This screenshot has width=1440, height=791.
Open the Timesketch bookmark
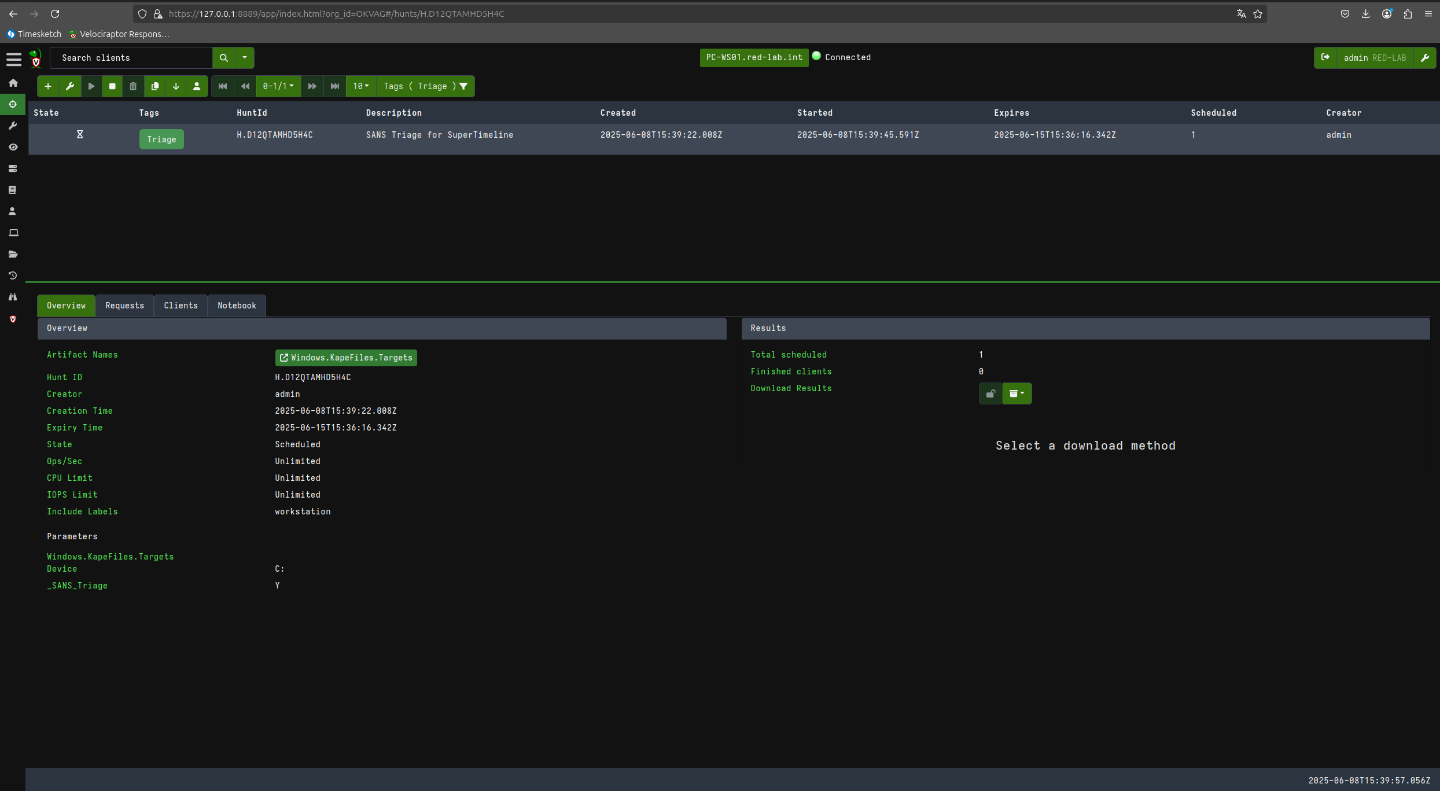point(34,34)
